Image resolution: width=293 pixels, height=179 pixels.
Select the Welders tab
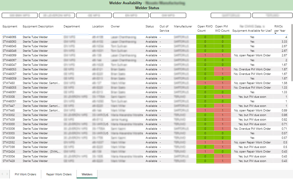(x=87, y=174)
